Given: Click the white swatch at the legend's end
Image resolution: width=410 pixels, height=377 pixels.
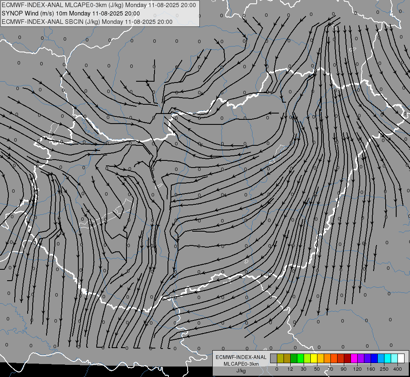Looking at the screenshot, I should point(401,359).
